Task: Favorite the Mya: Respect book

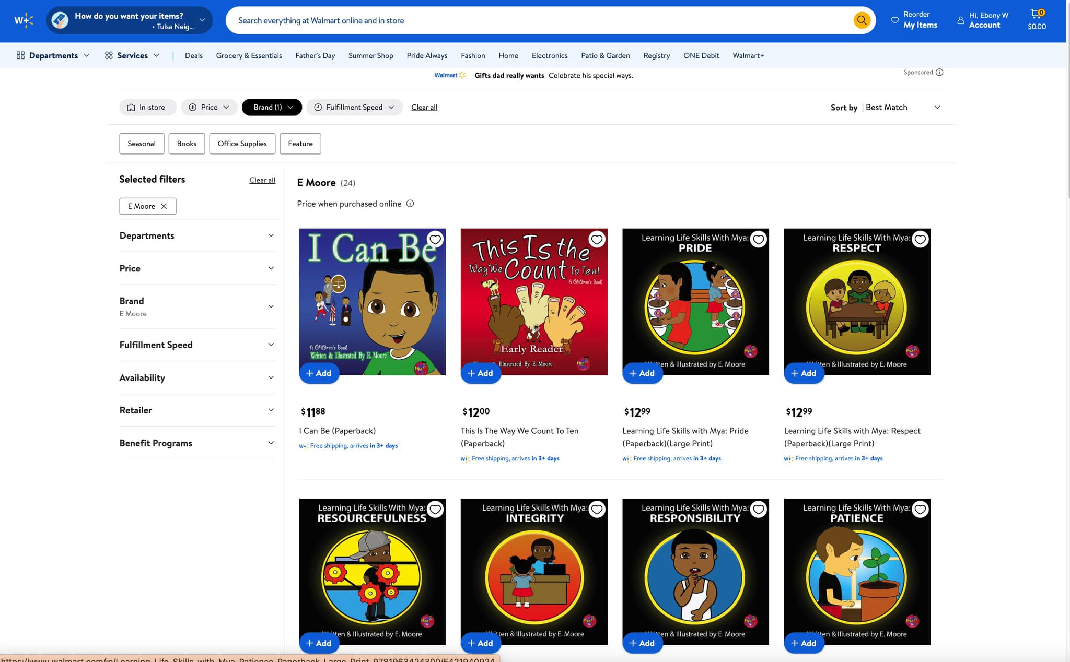Action: (x=920, y=240)
